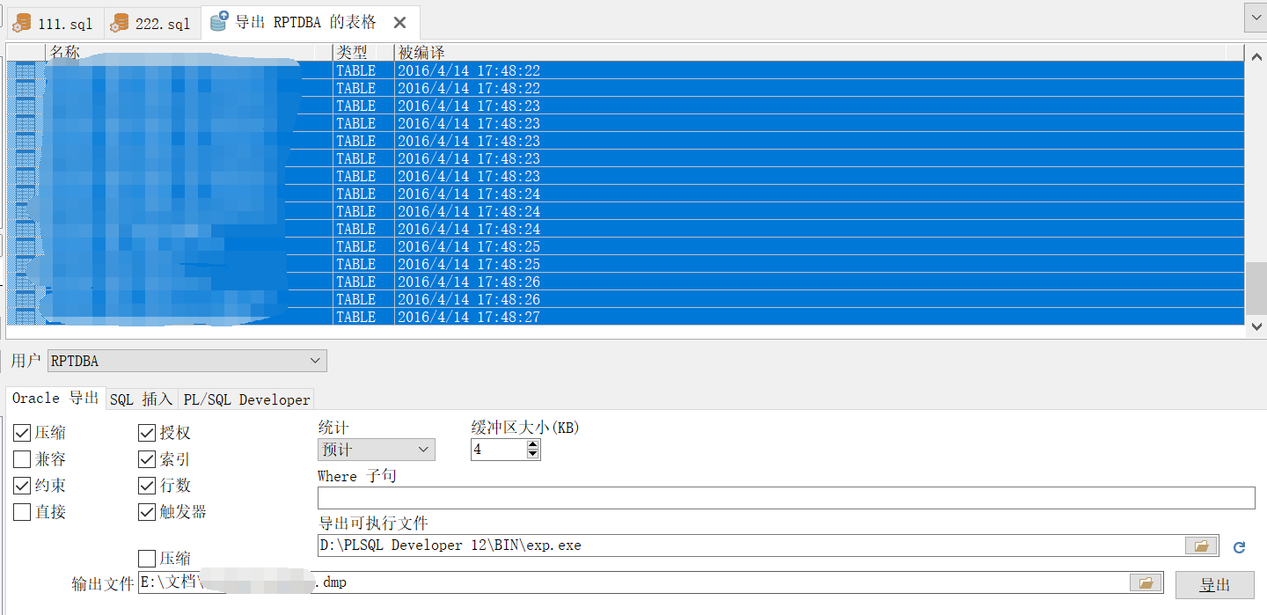This screenshot has height=615, width=1267.
Task: Switch to the SQL 插入 tab
Action: [x=142, y=399]
